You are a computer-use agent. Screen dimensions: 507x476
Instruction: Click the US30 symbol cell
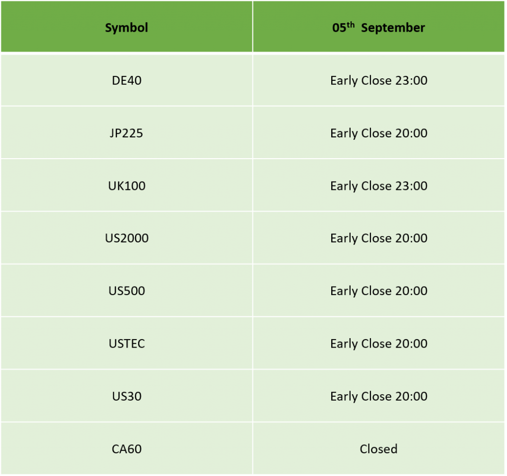(x=126, y=396)
